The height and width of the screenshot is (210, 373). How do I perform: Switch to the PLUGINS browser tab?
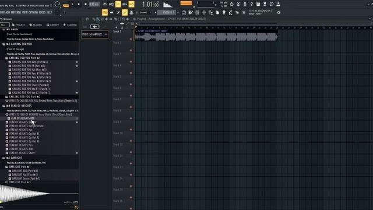click(36, 24)
